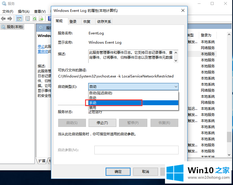Choose 自动(延迟启动) in startup type list
This screenshot has width=233, height=185.
tap(133, 93)
